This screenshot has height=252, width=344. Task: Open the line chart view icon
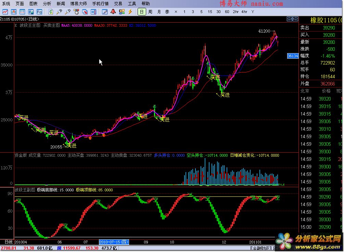[x=5, y=12]
